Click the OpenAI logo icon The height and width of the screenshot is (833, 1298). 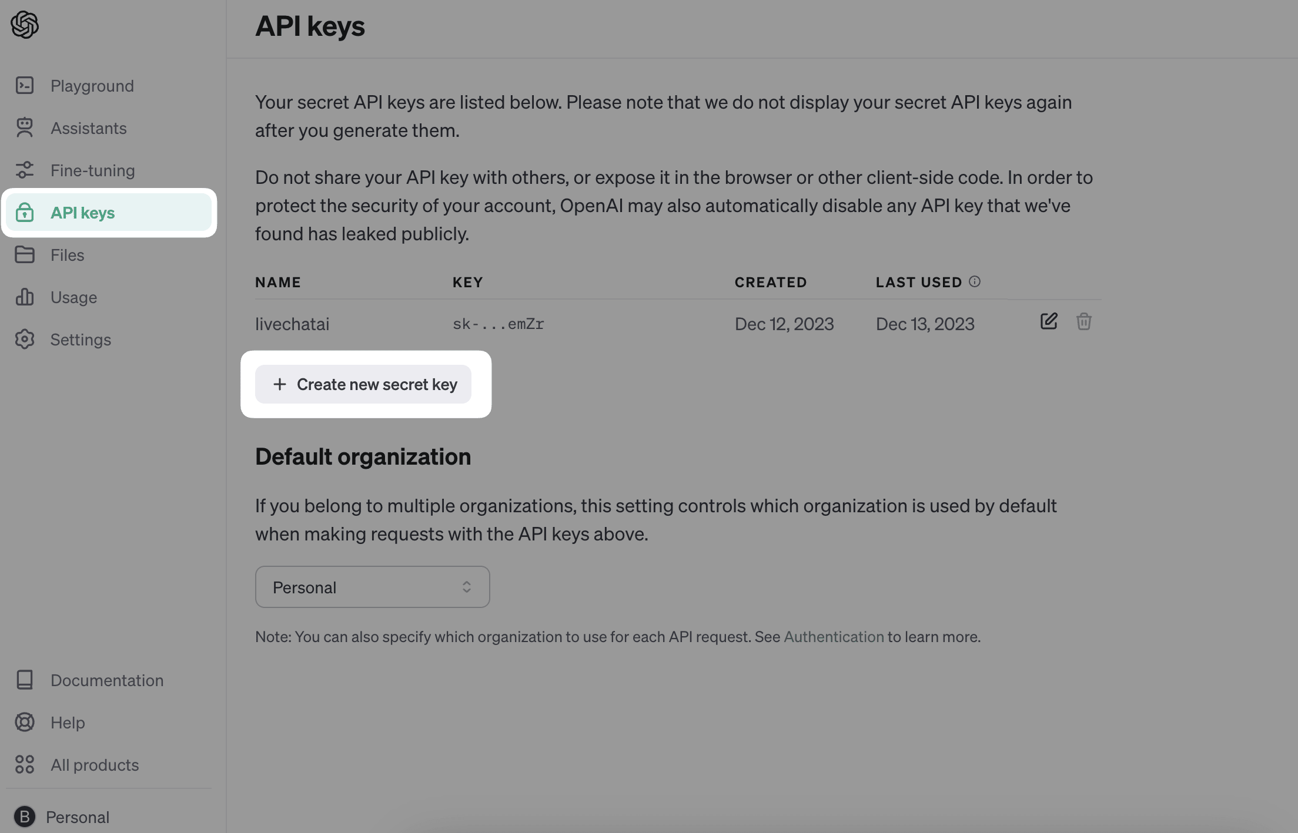click(x=25, y=25)
